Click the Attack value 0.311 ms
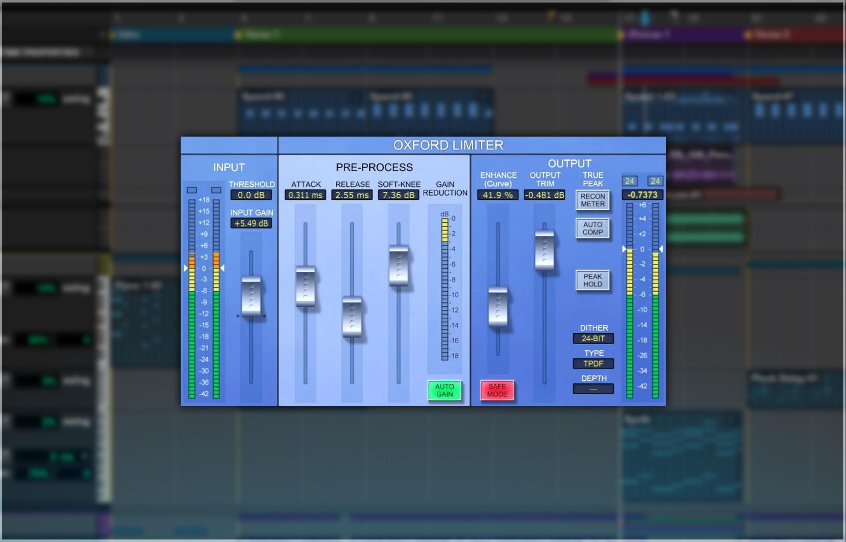846x542 pixels. [x=305, y=195]
